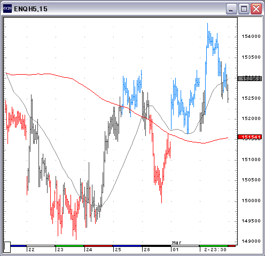Click the Mar month label on time axis
Image resolution: width=265 pixels, height=256 pixels.
177,243
